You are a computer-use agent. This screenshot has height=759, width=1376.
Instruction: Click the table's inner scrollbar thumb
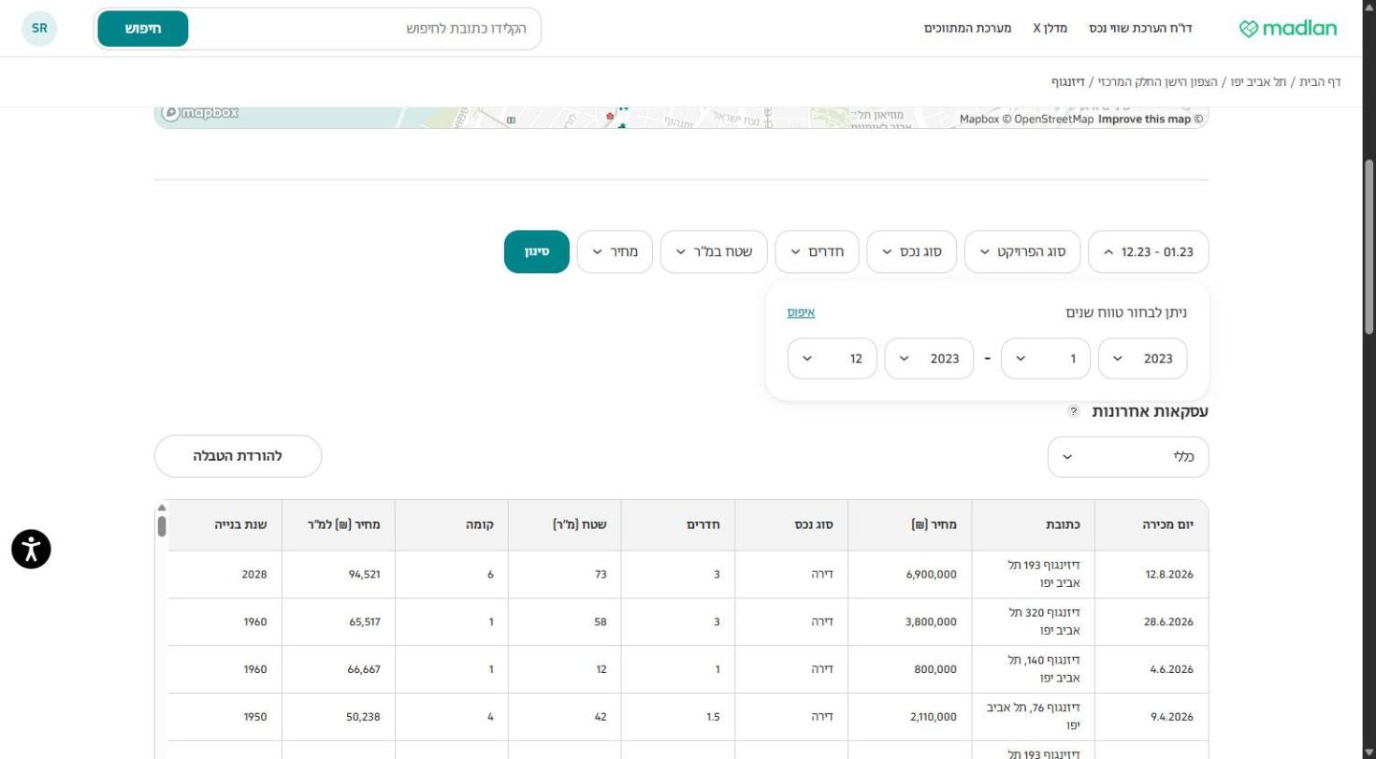click(x=162, y=525)
